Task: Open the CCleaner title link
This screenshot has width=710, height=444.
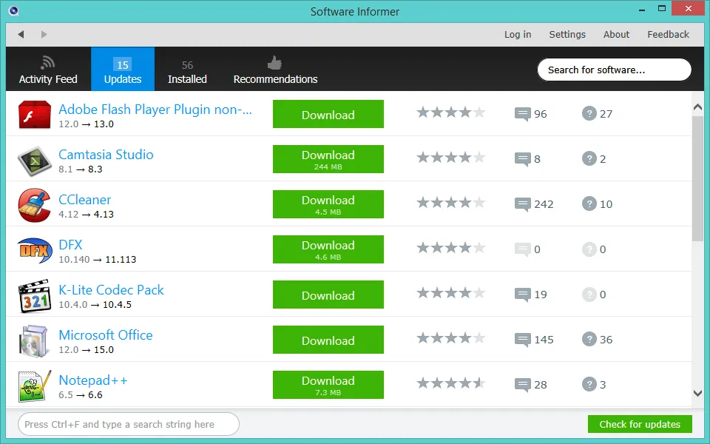Action: pyautogui.click(x=84, y=200)
